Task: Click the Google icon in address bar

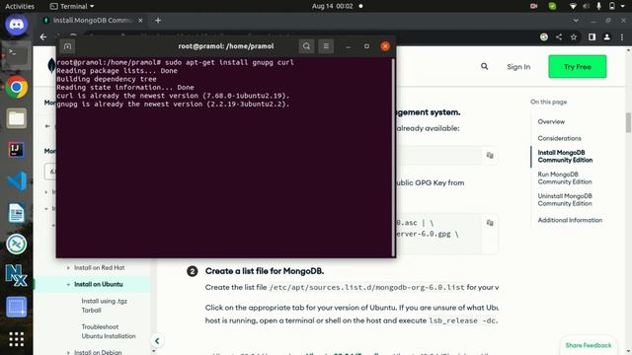Action: click(544, 37)
